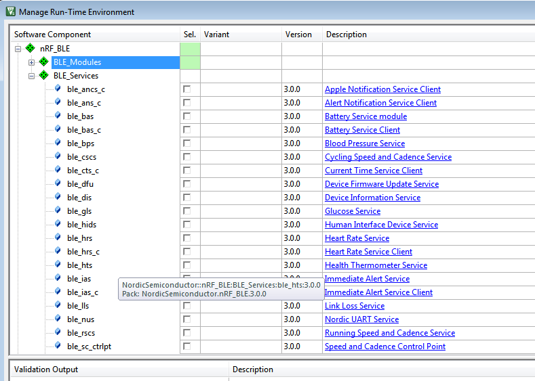
Task: Check the ble_hids selection box
Action: (187, 225)
